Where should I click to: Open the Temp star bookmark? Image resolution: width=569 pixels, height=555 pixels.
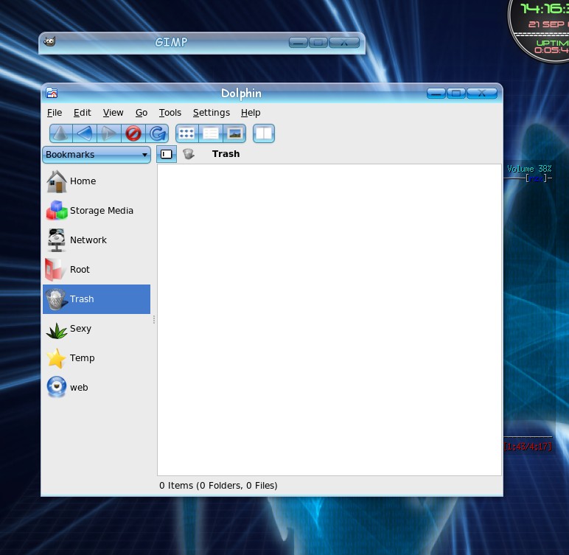click(97, 358)
